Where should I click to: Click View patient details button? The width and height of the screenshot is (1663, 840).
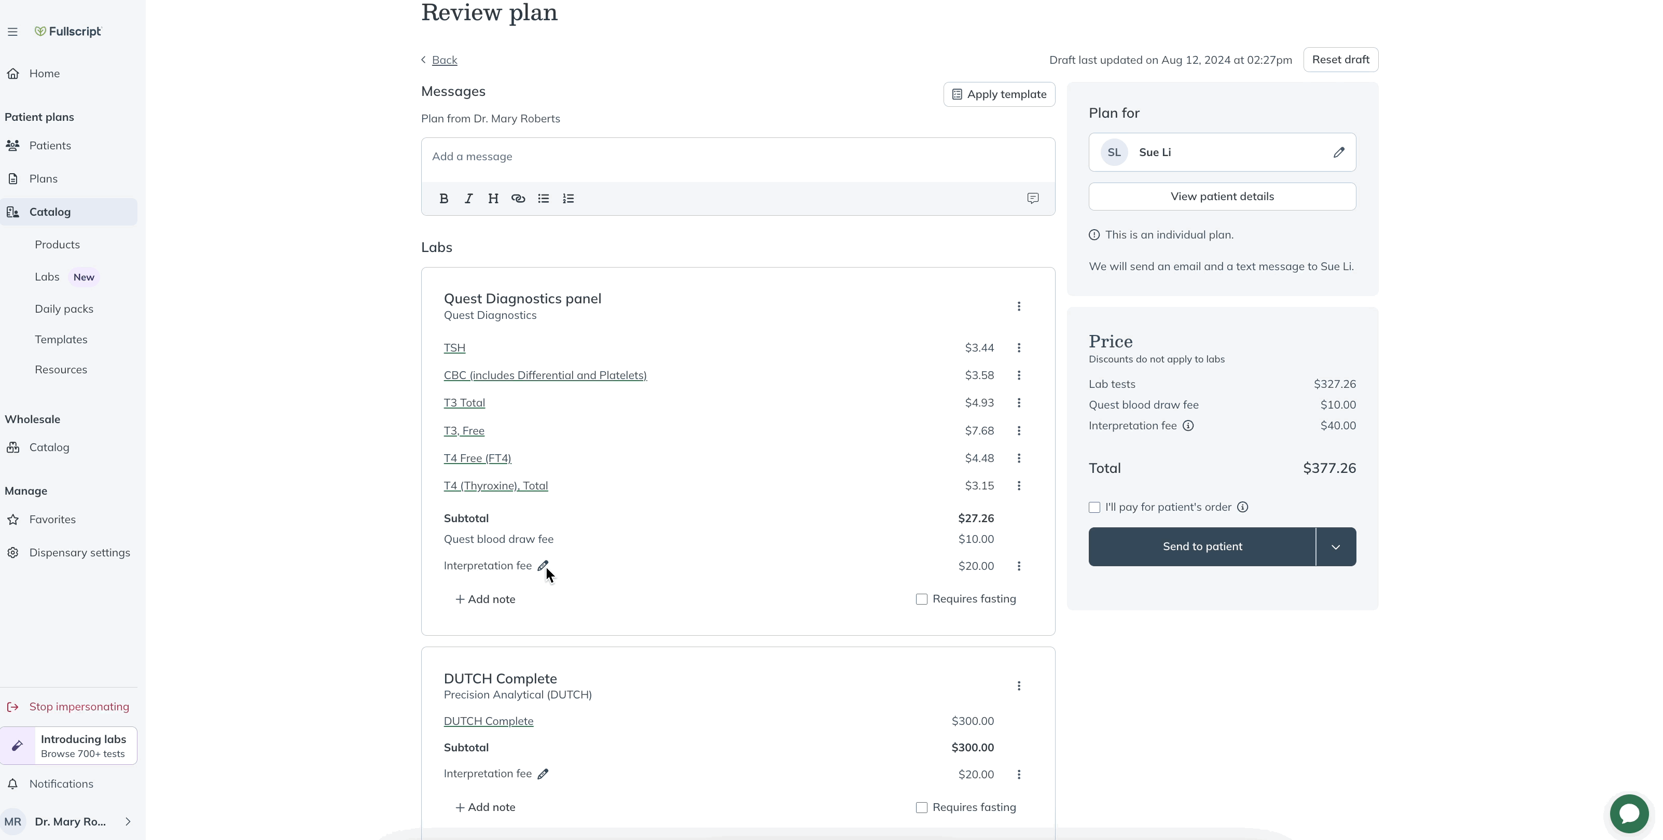1222,196
